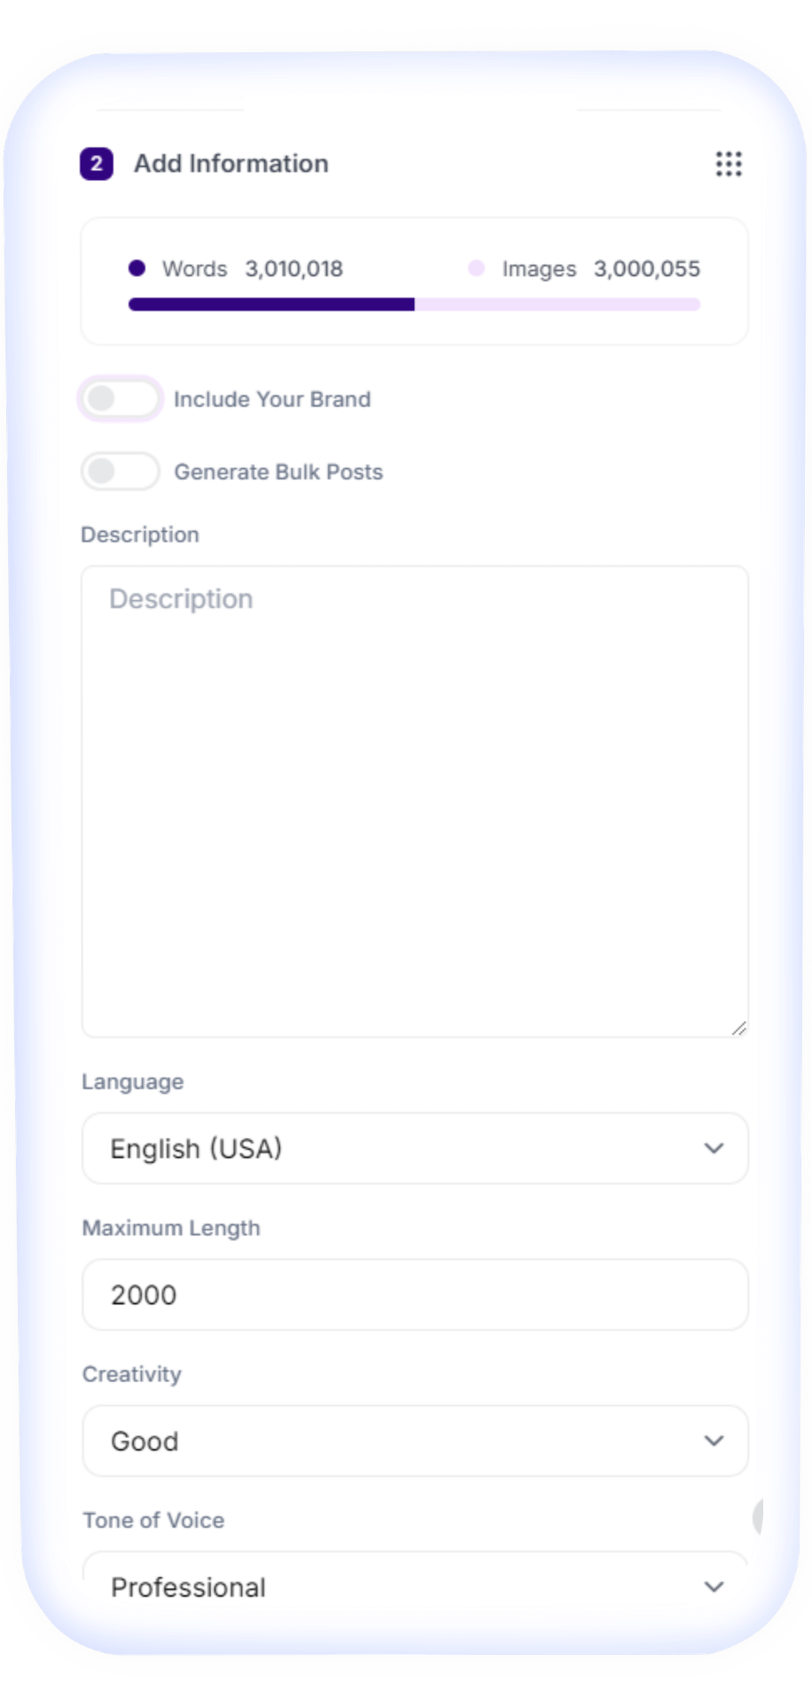
Task: Open the Language dropdown showing English (USA)
Action: (x=415, y=1148)
